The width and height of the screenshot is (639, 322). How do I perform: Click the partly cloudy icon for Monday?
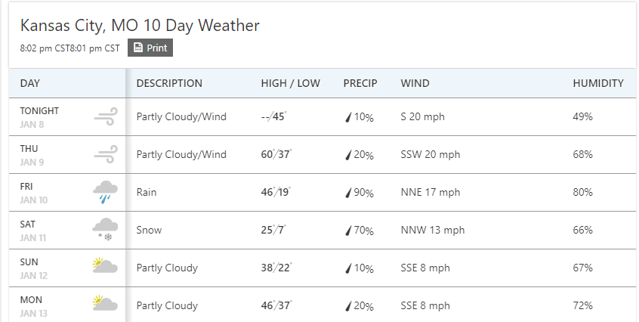[104, 304]
